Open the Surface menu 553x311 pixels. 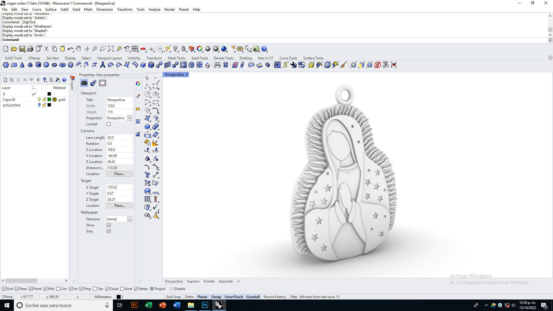51,10
